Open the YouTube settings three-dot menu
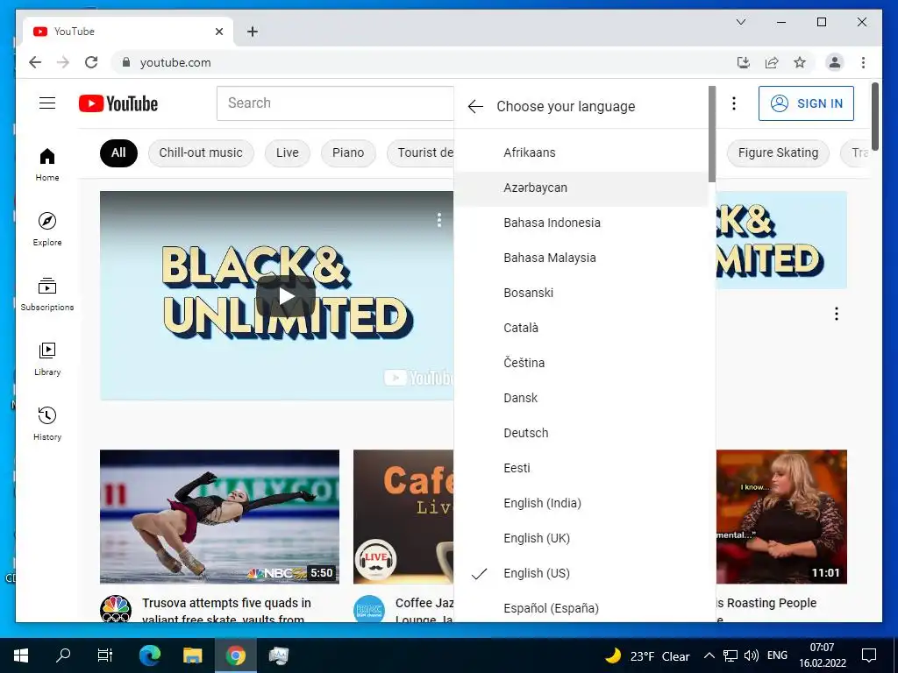This screenshot has height=673, width=898. (x=734, y=103)
